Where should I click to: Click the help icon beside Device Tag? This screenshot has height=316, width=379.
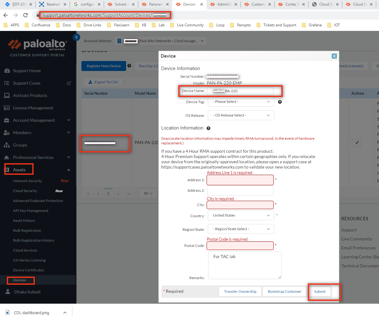coord(280,102)
